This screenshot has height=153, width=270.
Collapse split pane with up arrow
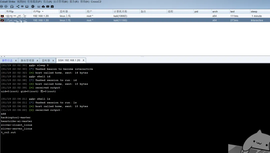point(1,57)
